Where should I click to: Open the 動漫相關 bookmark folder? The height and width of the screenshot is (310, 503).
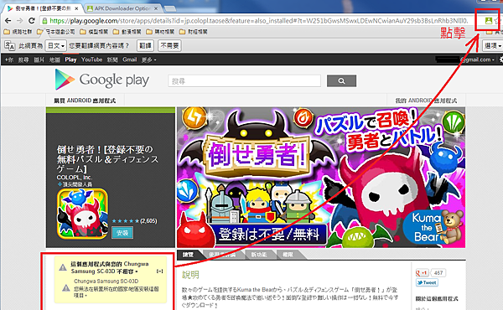pos(127,32)
